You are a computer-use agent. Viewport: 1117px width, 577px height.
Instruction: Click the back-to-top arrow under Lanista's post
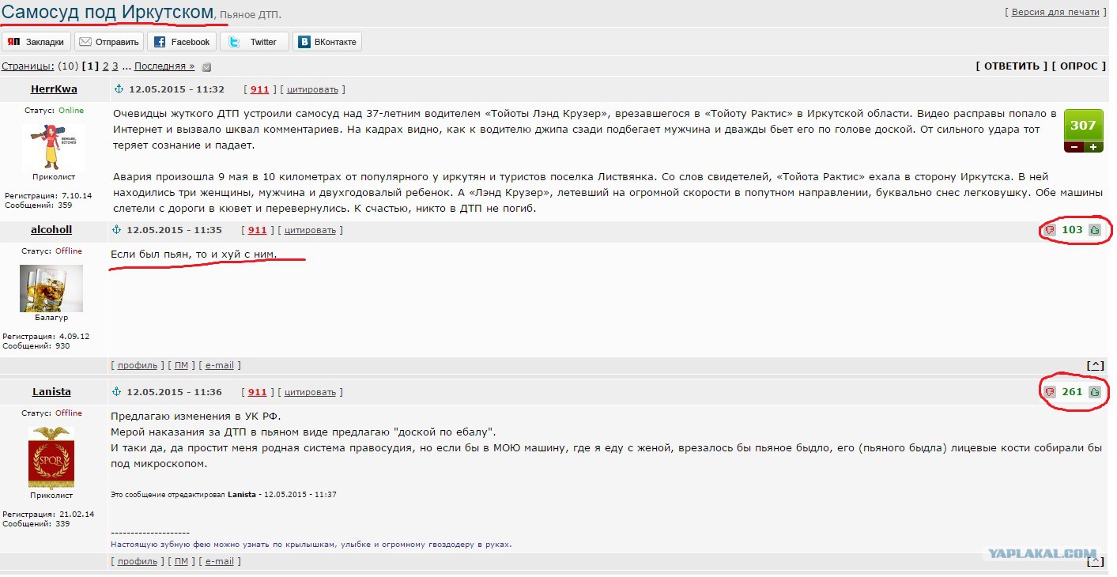tap(1095, 562)
